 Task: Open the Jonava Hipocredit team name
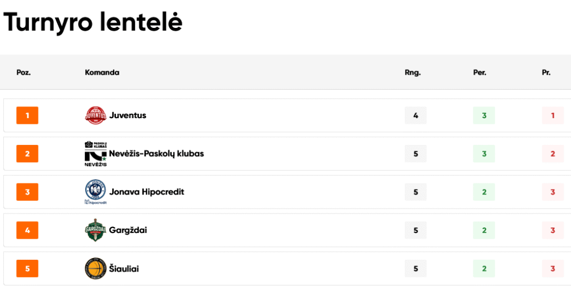tap(147, 192)
